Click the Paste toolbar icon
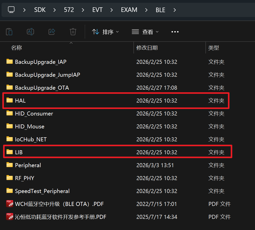 [9, 32]
